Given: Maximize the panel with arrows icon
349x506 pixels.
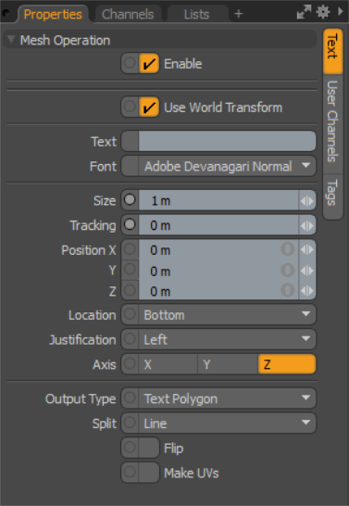Looking at the screenshot, I should coord(304,13).
